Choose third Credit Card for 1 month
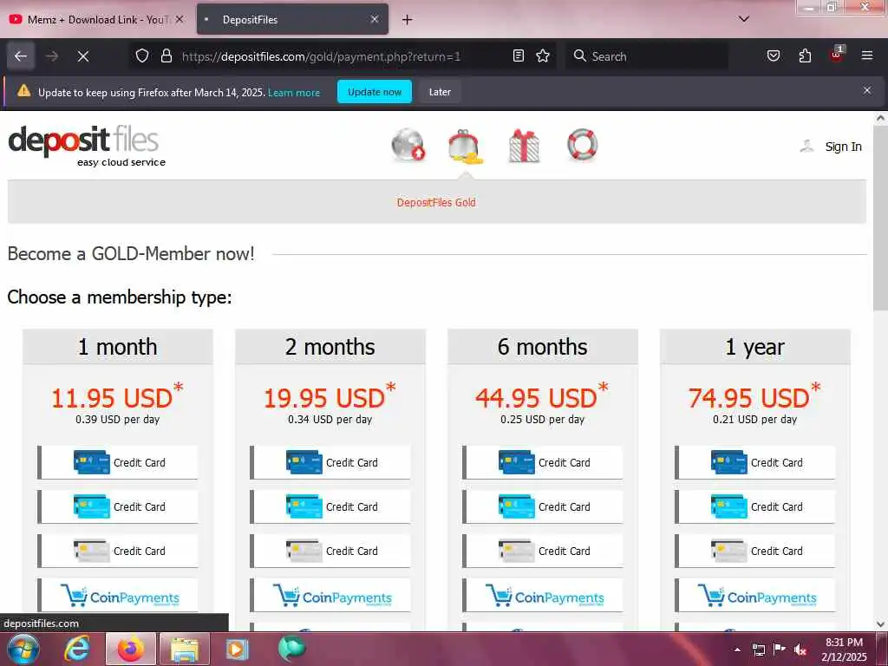This screenshot has width=888, height=666. click(118, 551)
